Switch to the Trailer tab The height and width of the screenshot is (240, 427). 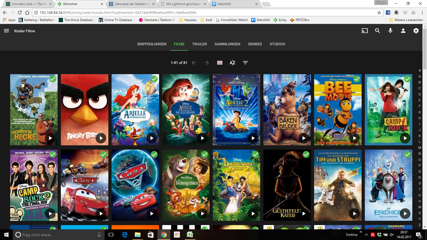(200, 44)
